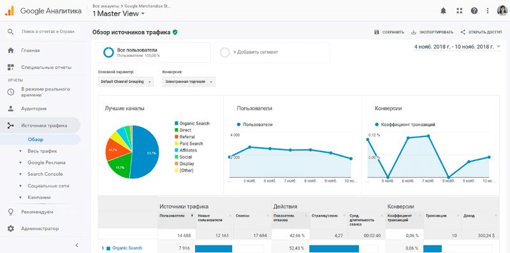Open Специальные отчеты in the sidebar

(46, 68)
